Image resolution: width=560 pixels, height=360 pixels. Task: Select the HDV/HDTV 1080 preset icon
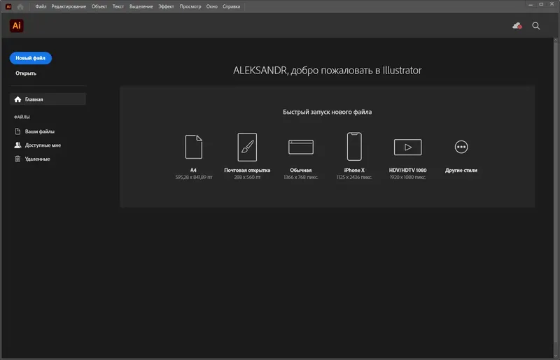coord(407,147)
